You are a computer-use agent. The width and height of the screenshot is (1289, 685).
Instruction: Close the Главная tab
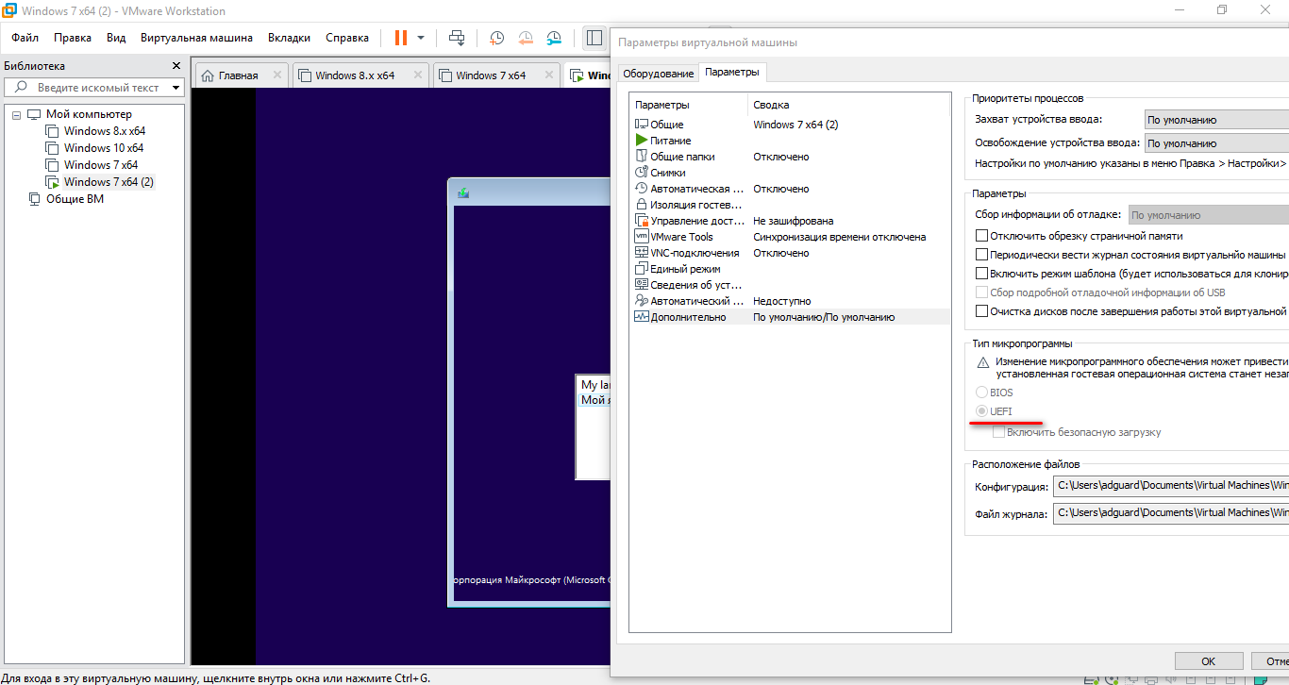tap(276, 75)
